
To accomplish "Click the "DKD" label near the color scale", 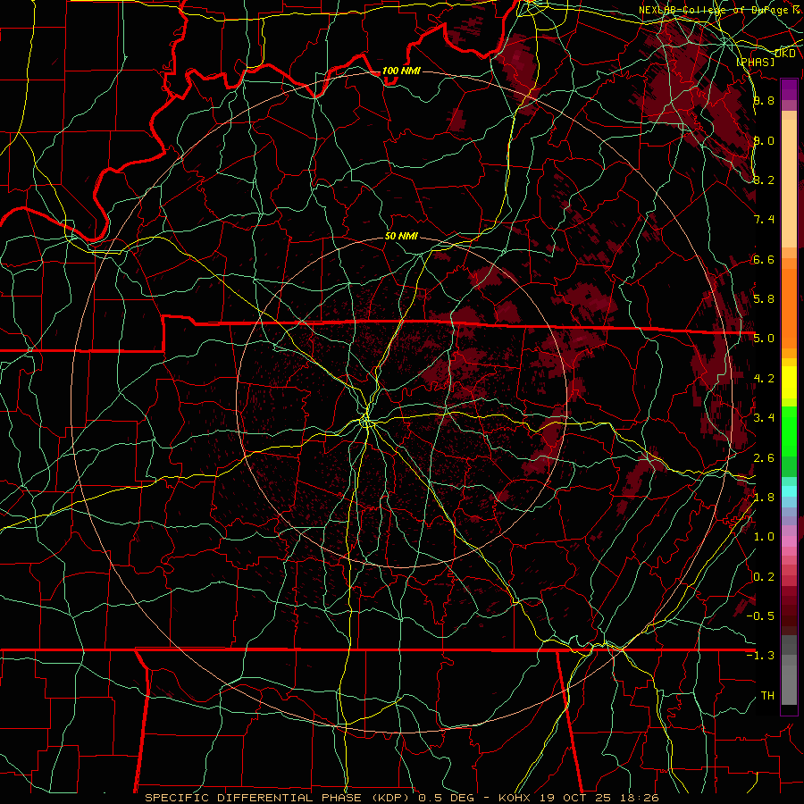I will [785, 53].
